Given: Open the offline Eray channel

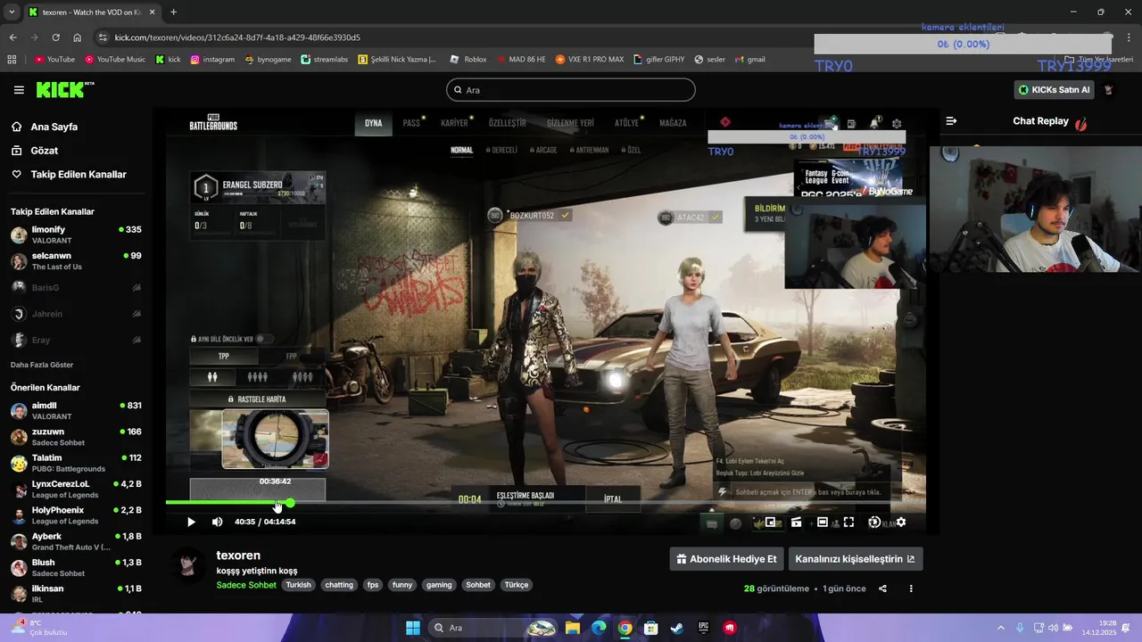Looking at the screenshot, I should 76,340.
